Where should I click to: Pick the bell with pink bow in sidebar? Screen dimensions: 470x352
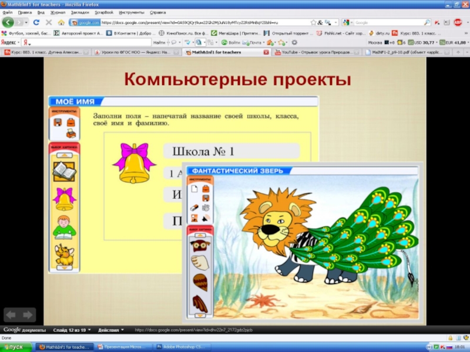pos(64,198)
